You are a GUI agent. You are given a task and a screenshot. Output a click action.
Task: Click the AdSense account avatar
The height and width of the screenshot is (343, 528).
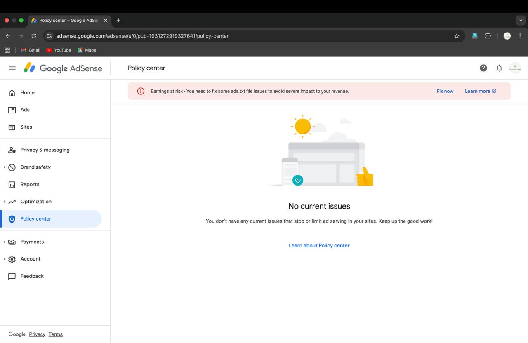point(515,68)
